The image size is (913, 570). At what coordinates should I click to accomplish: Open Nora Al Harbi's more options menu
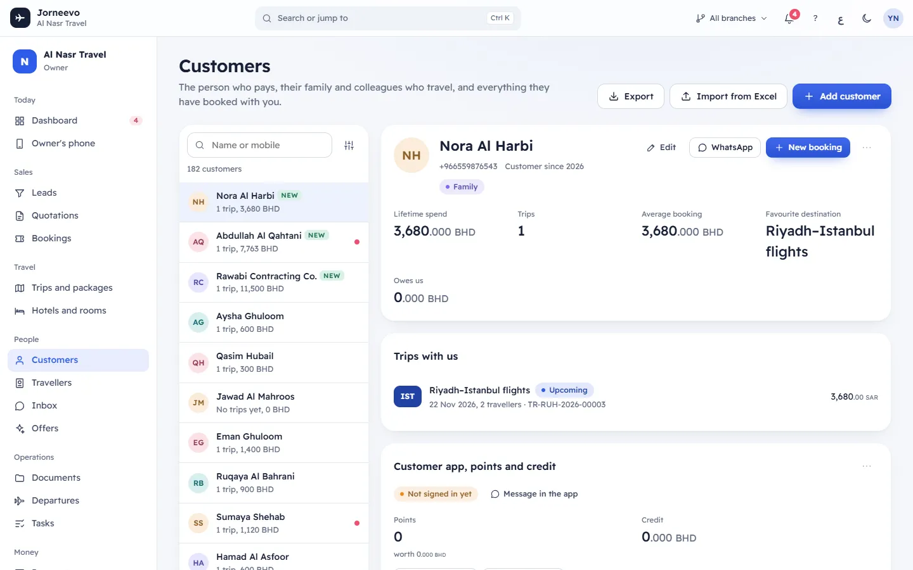coord(867,148)
